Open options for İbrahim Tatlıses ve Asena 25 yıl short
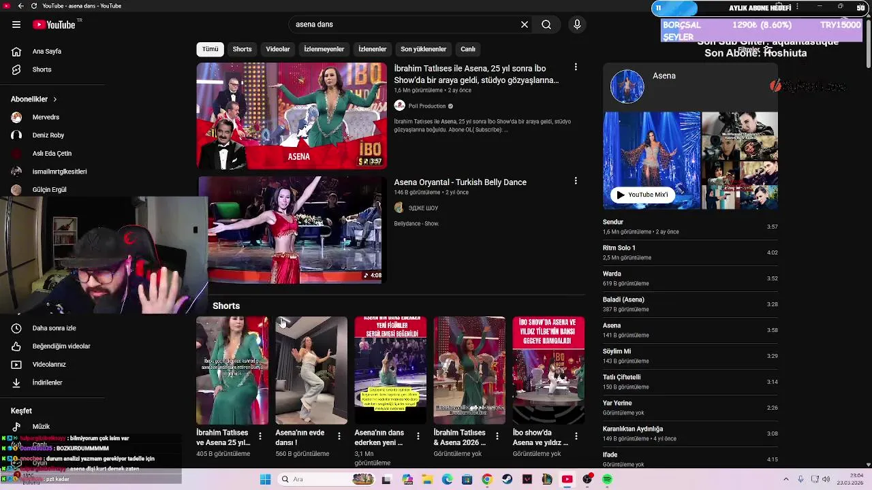 (x=260, y=436)
